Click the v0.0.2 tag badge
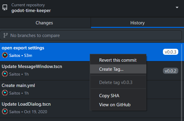This screenshot has height=121, width=184. point(170,71)
